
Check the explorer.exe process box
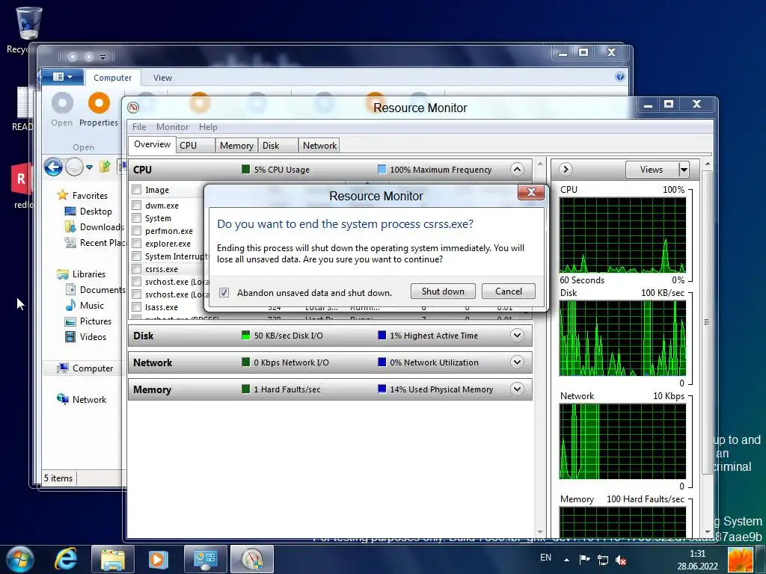(137, 244)
